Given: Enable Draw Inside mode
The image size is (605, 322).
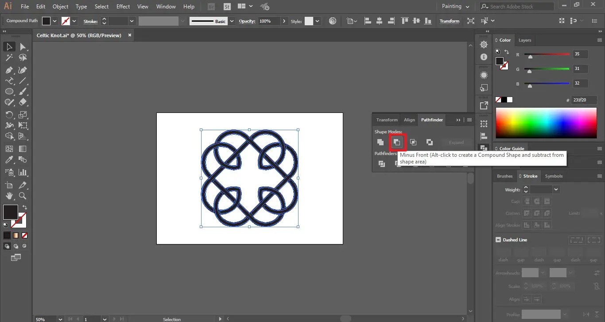Looking at the screenshot, I should (24, 246).
